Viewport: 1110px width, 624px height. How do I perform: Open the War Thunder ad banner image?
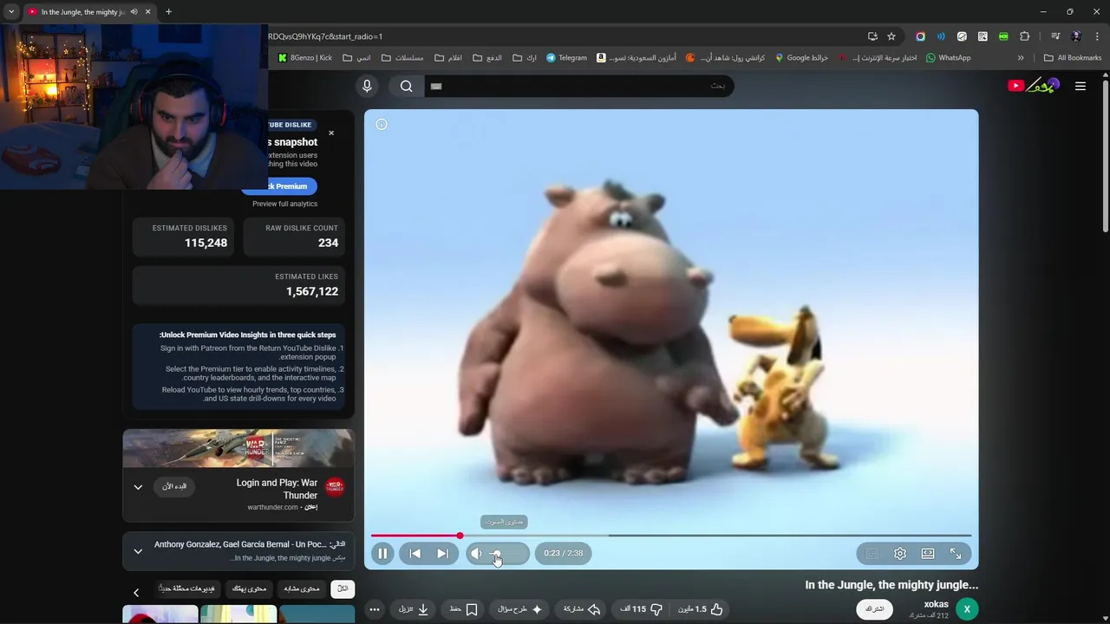(x=238, y=448)
